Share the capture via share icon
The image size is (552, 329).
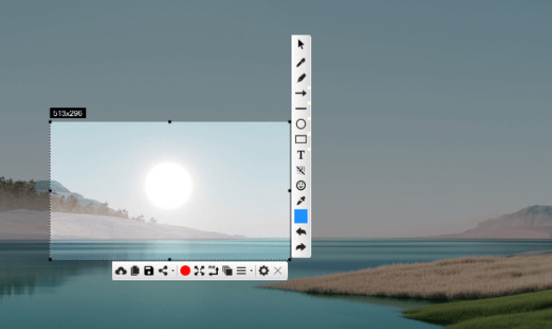(x=163, y=270)
